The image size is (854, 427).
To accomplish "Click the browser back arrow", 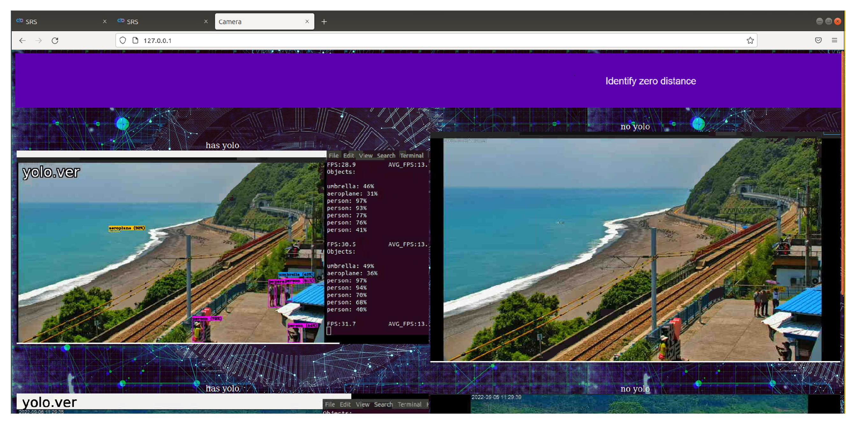I will (22, 40).
